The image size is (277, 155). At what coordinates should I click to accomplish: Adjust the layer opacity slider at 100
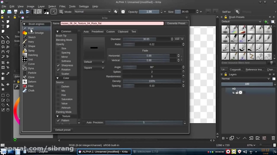point(247,84)
